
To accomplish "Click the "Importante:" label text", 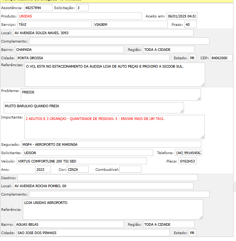I will [12, 117].
